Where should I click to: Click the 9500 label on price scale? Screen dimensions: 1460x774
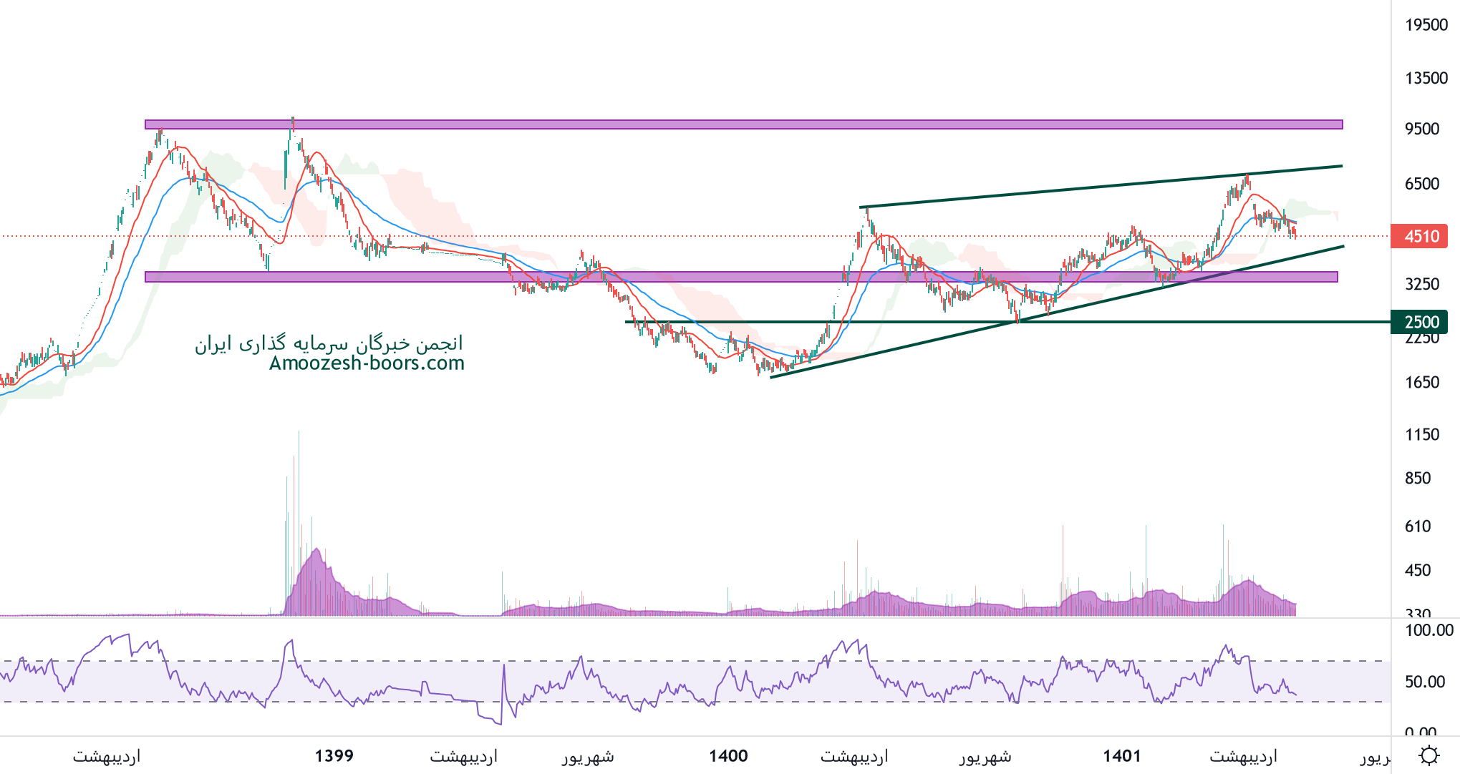point(1421,129)
